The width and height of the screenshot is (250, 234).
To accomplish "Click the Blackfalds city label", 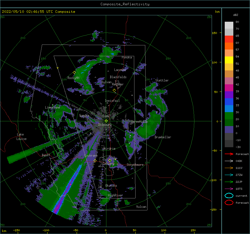I will coord(118,77).
